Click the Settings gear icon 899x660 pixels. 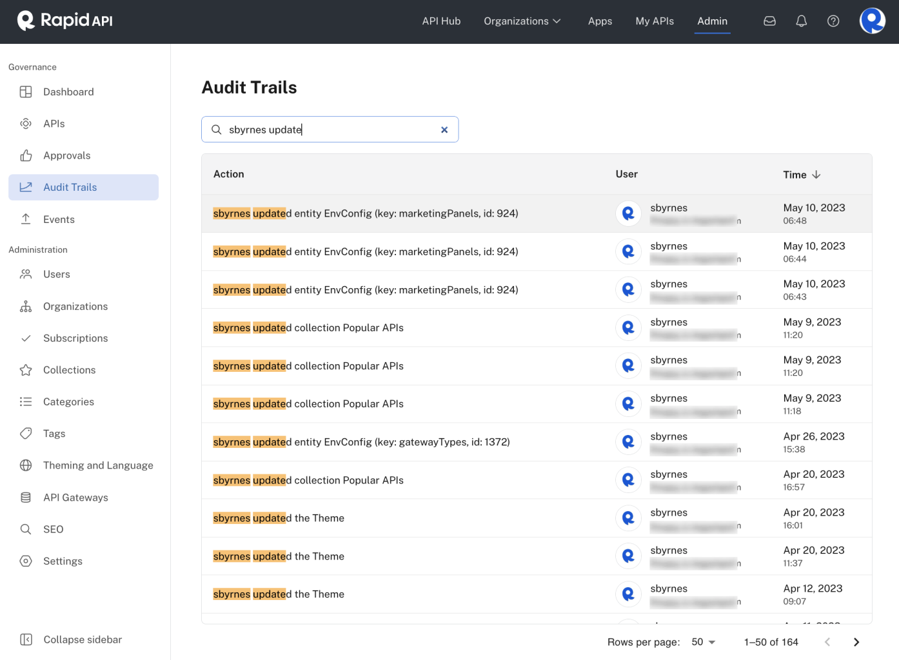(26, 561)
